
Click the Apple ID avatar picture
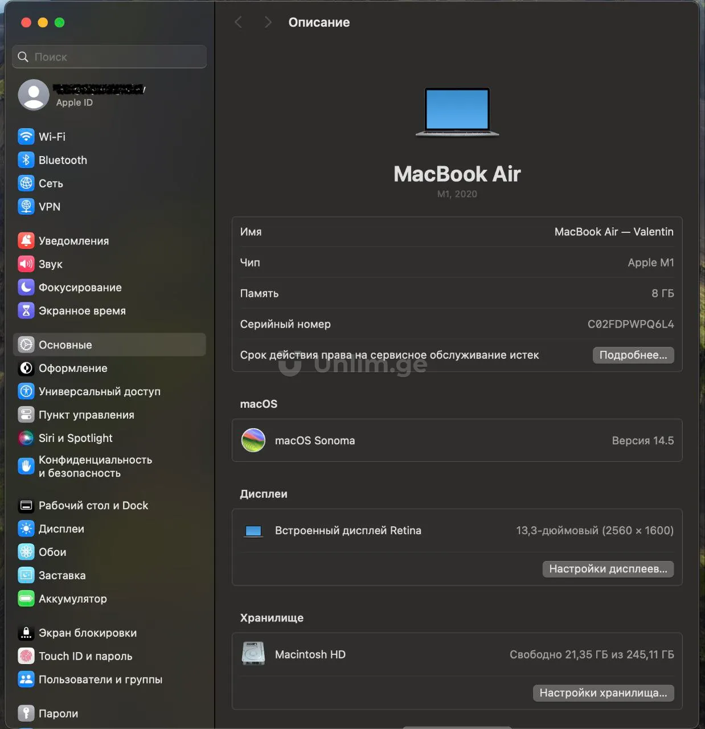click(34, 95)
